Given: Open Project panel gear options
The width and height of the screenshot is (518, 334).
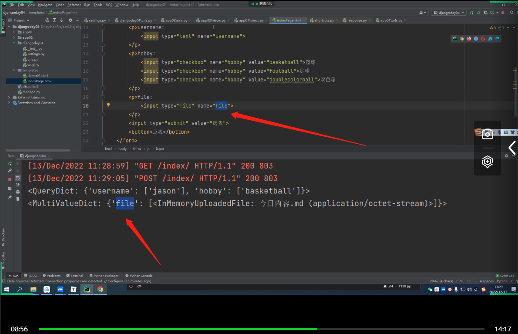Looking at the screenshot, I should click(71, 20).
